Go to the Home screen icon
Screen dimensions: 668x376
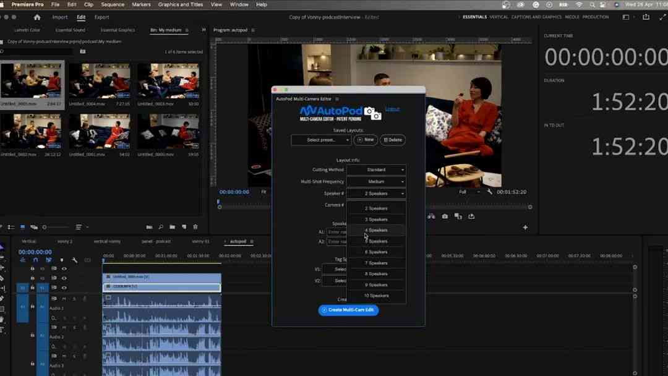point(37,17)
